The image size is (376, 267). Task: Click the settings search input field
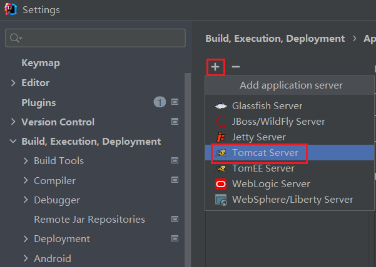[x=95, y=38]
